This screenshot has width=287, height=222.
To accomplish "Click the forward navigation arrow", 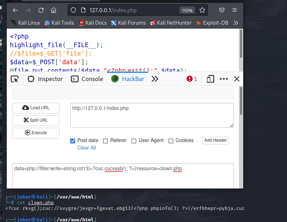I will 28,10.
